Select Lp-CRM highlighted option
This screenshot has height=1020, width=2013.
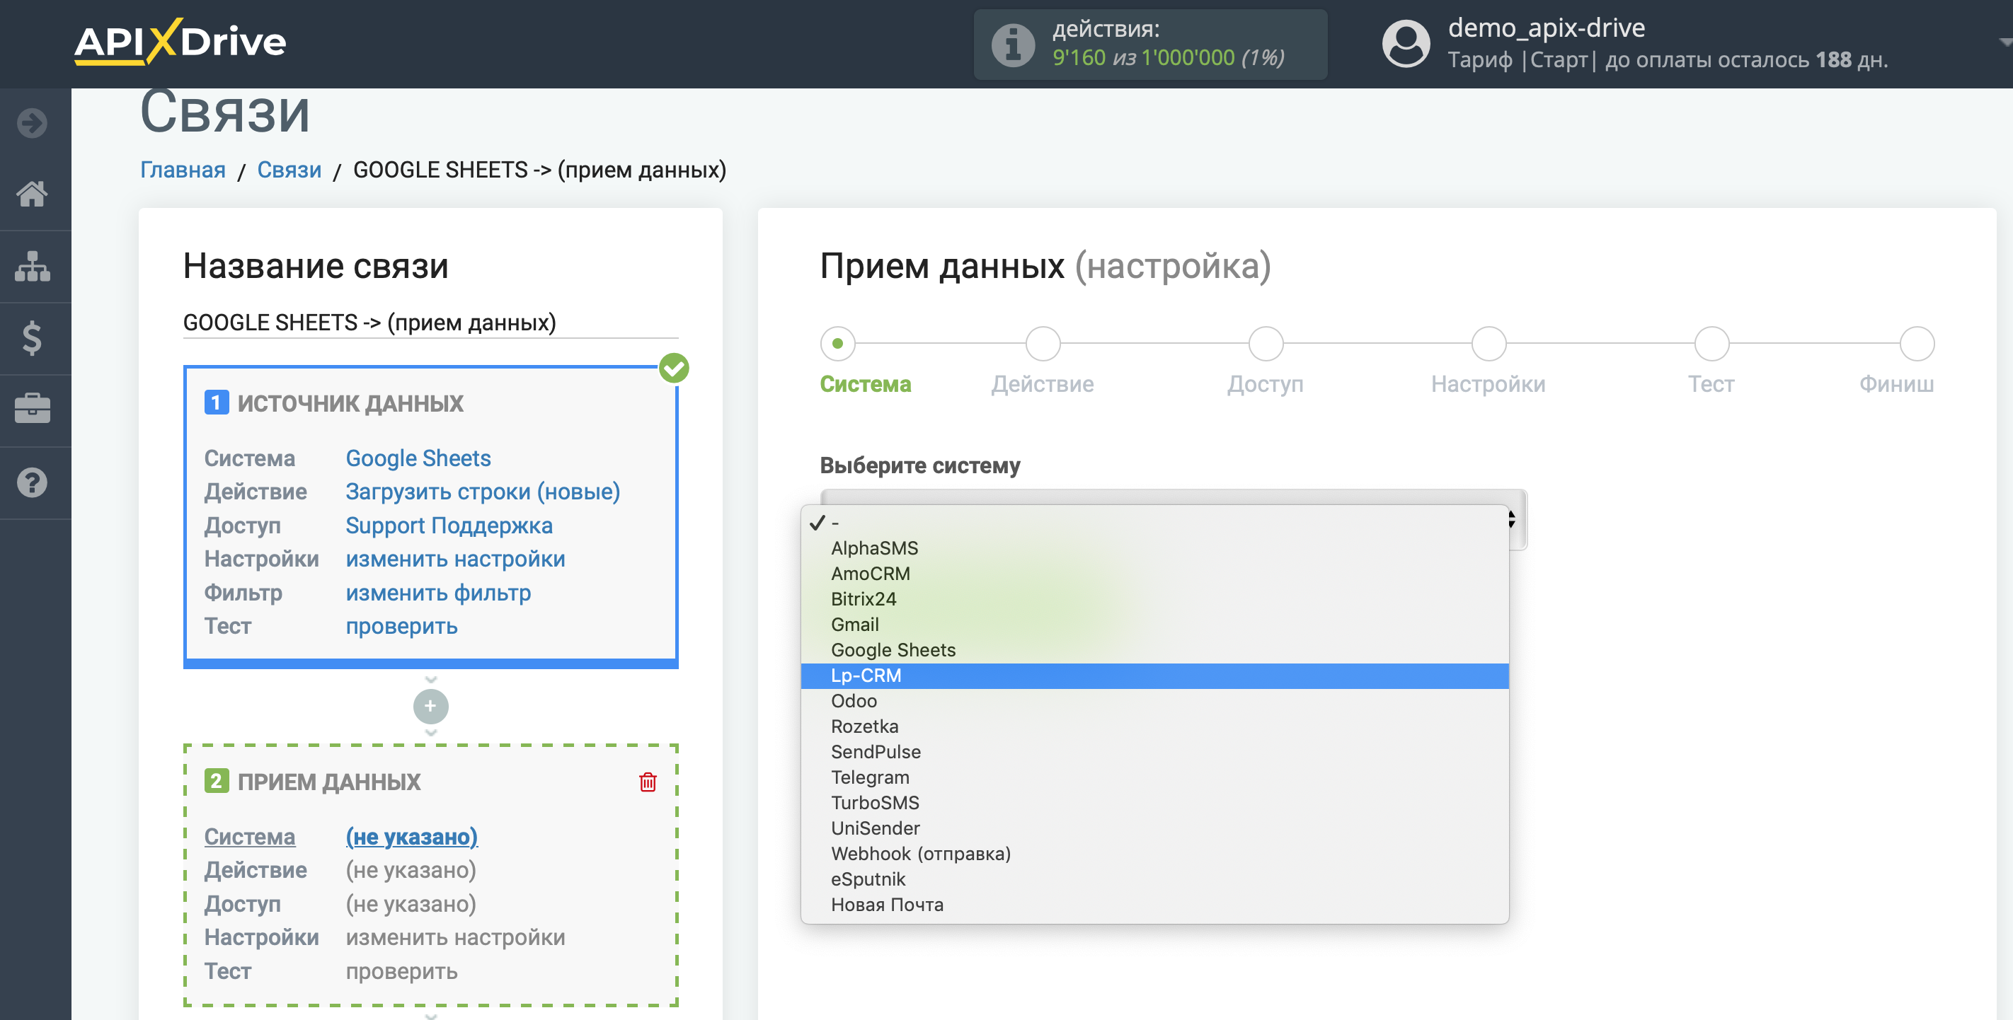tap(1154, 676)
